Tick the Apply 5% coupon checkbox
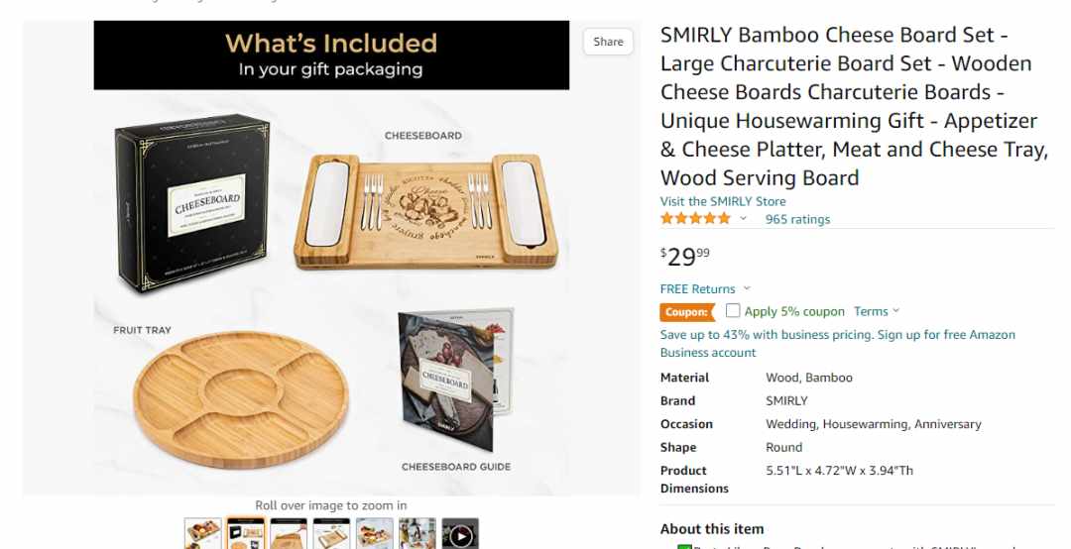The height and width of the screenshot is (549, 1071). 733,311
